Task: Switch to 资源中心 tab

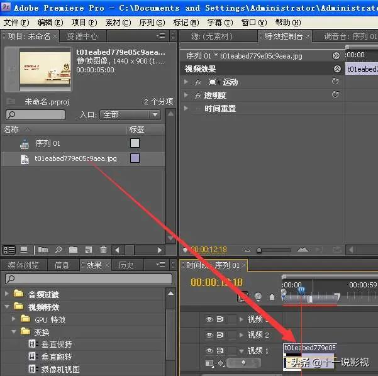Action: (82, 36)
